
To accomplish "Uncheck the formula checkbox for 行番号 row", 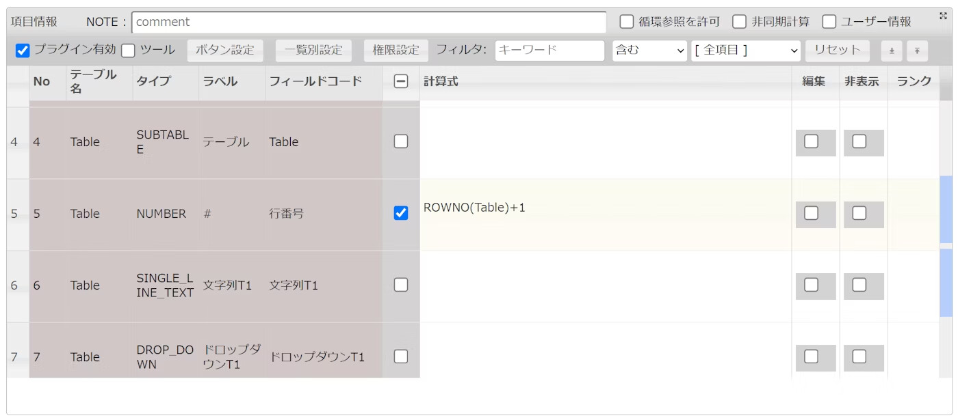I will point(401,213).
